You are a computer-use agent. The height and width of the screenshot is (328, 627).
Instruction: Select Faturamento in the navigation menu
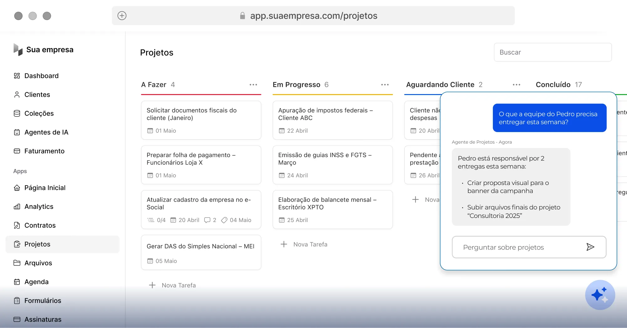pyautogui.click(x=44, y=151)
